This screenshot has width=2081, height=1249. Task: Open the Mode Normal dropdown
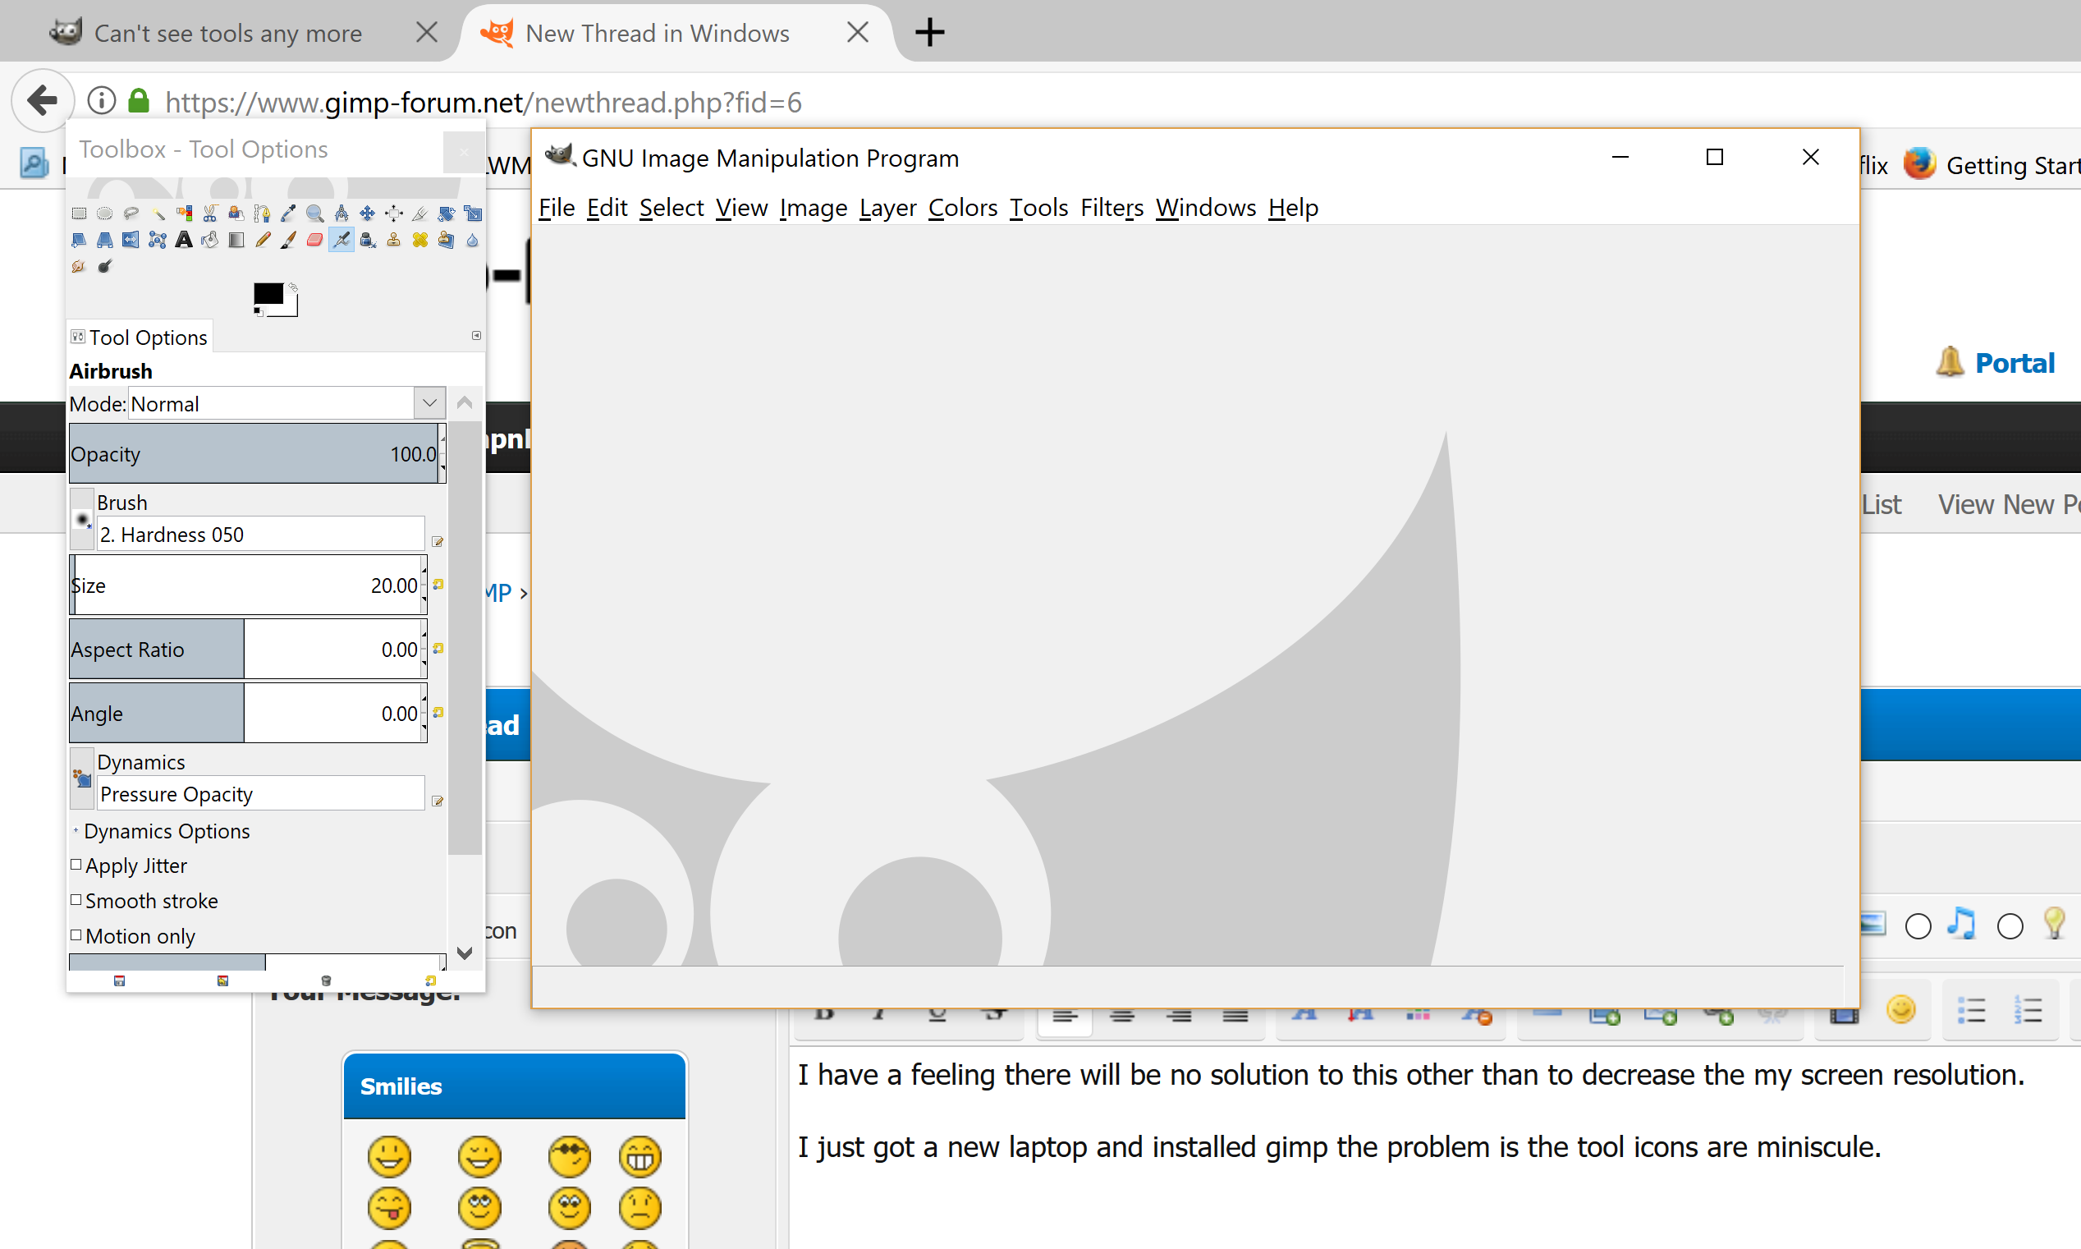click(x=429, y=403)
